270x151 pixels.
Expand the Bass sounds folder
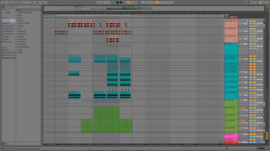coord(17,15)
